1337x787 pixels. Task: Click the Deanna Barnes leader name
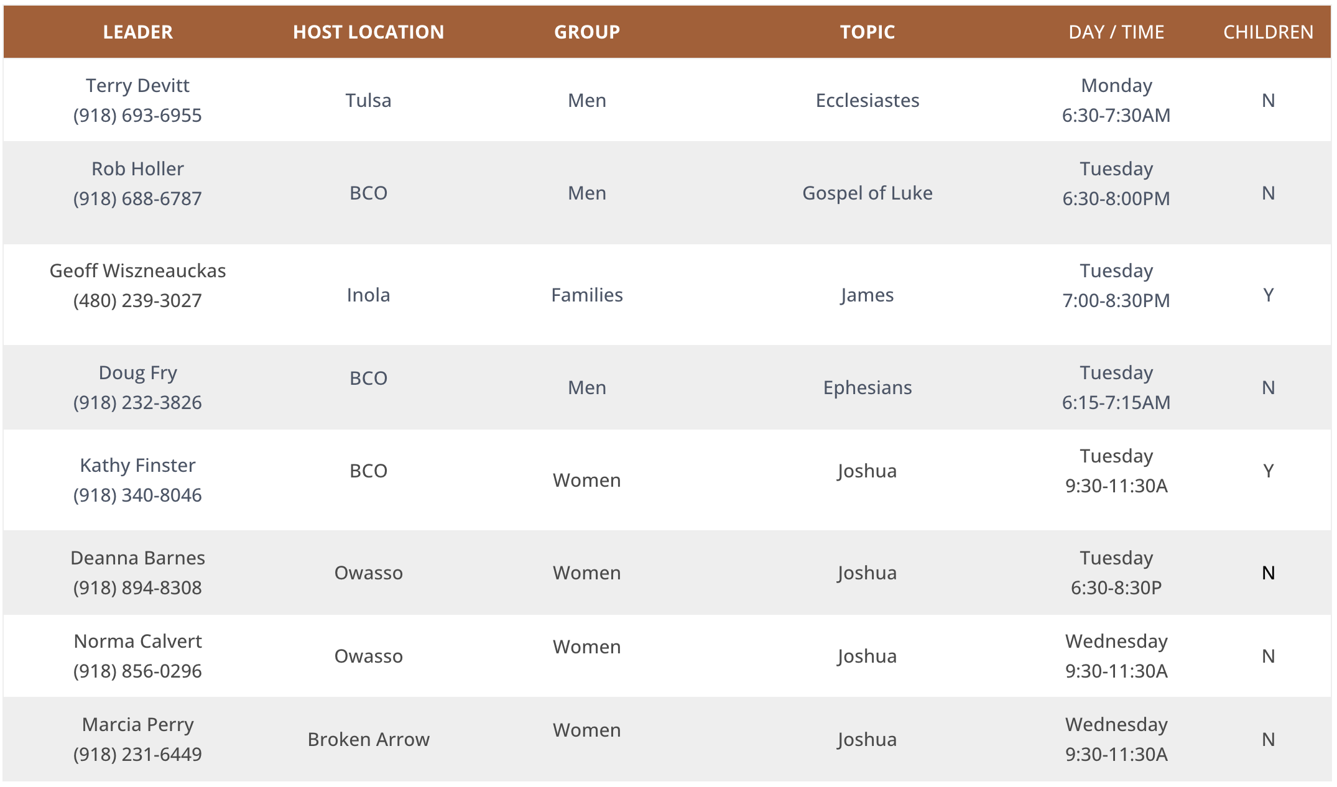pyautogui.click(x=137, y=558)
